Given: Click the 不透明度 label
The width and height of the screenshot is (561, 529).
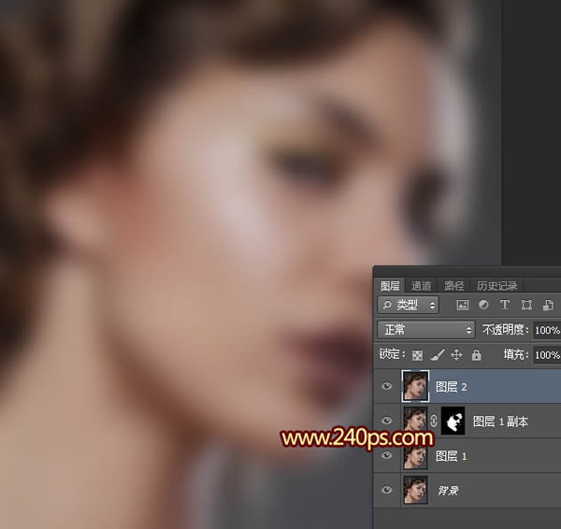Looking at the screenshot, I should (x=505, y=329).
